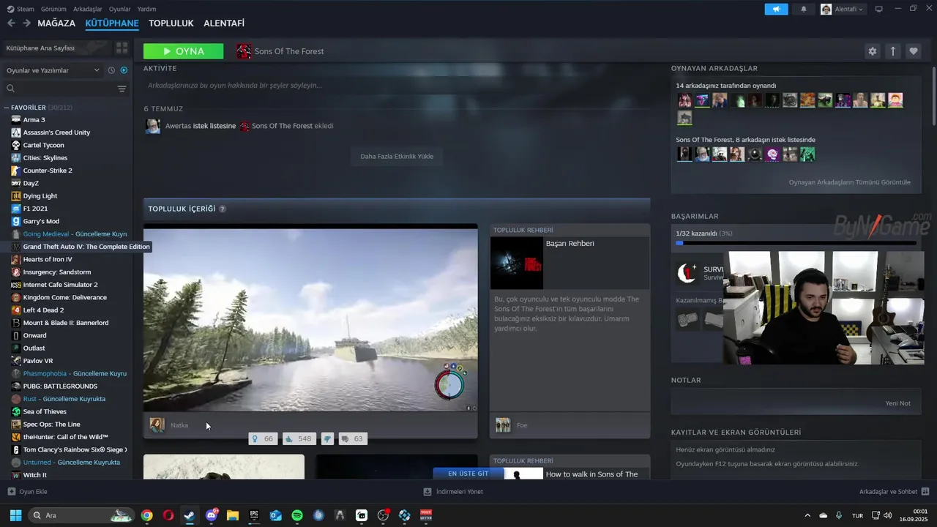Click the activity comment input field
This screenshot has height=527, width=937.
pyautogui.click(x=395, y=86)
